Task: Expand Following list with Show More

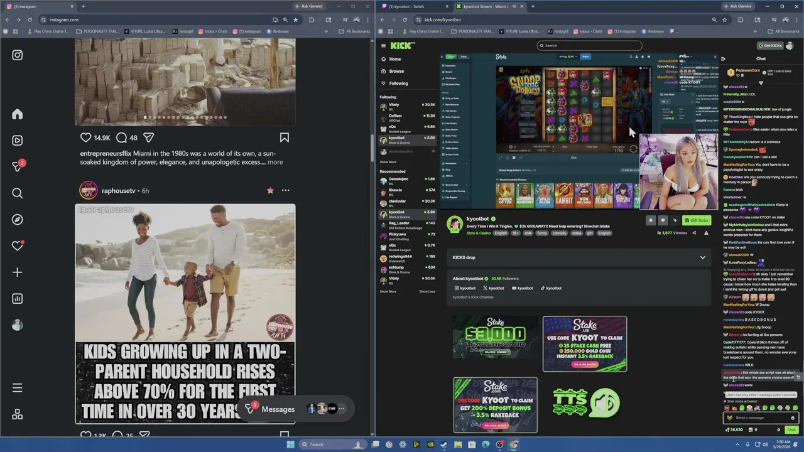Action: [388, 162]
